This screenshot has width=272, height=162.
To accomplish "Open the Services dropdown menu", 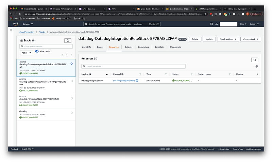I will (x=28, y=24).
